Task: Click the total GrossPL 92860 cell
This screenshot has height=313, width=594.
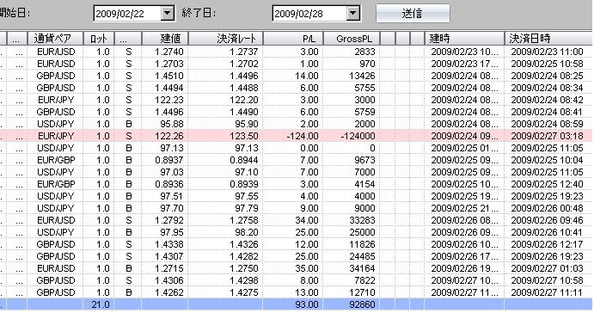Action: click(x=362, y=304)
